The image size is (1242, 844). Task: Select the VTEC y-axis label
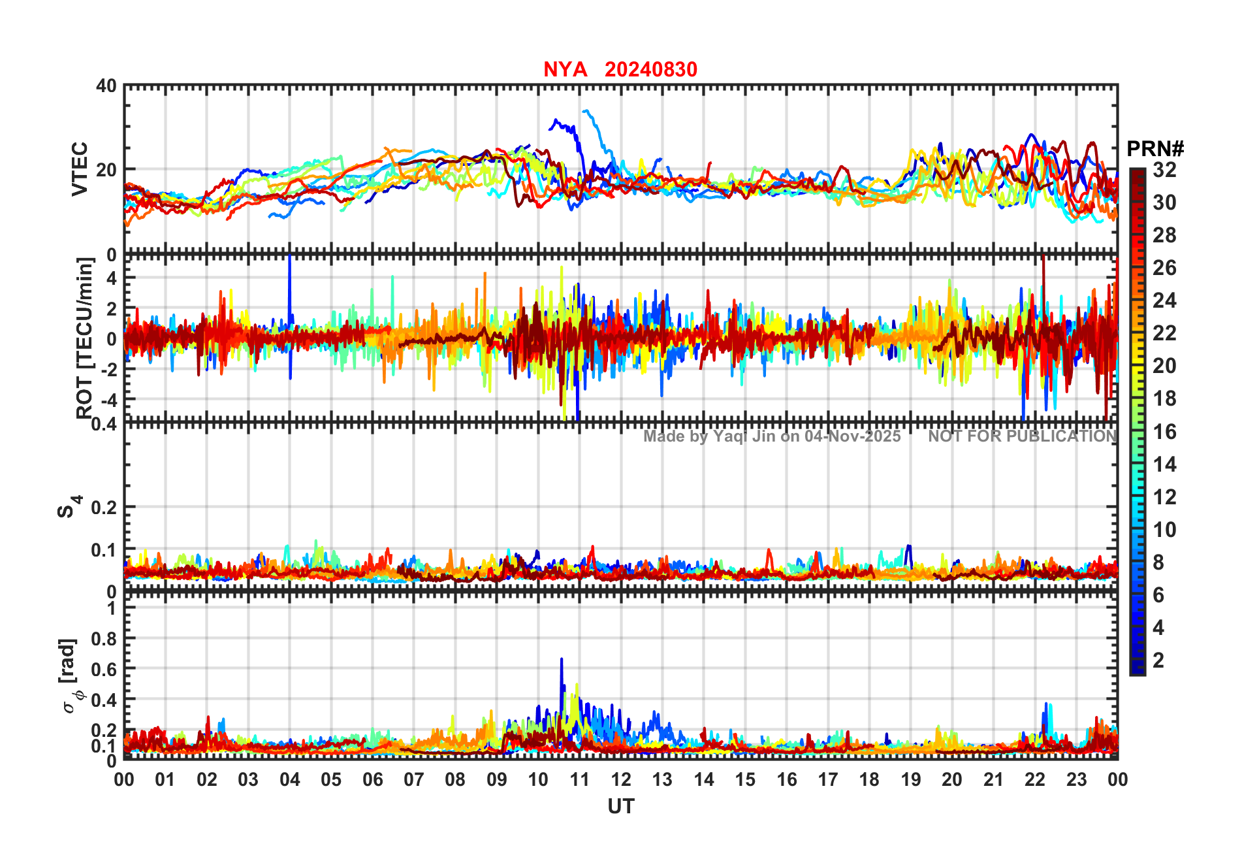pos(80,169)
